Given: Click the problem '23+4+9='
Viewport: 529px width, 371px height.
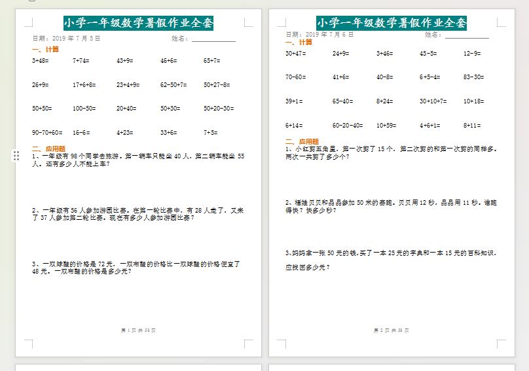Looking at the screenshot, I should click(128, 85).
